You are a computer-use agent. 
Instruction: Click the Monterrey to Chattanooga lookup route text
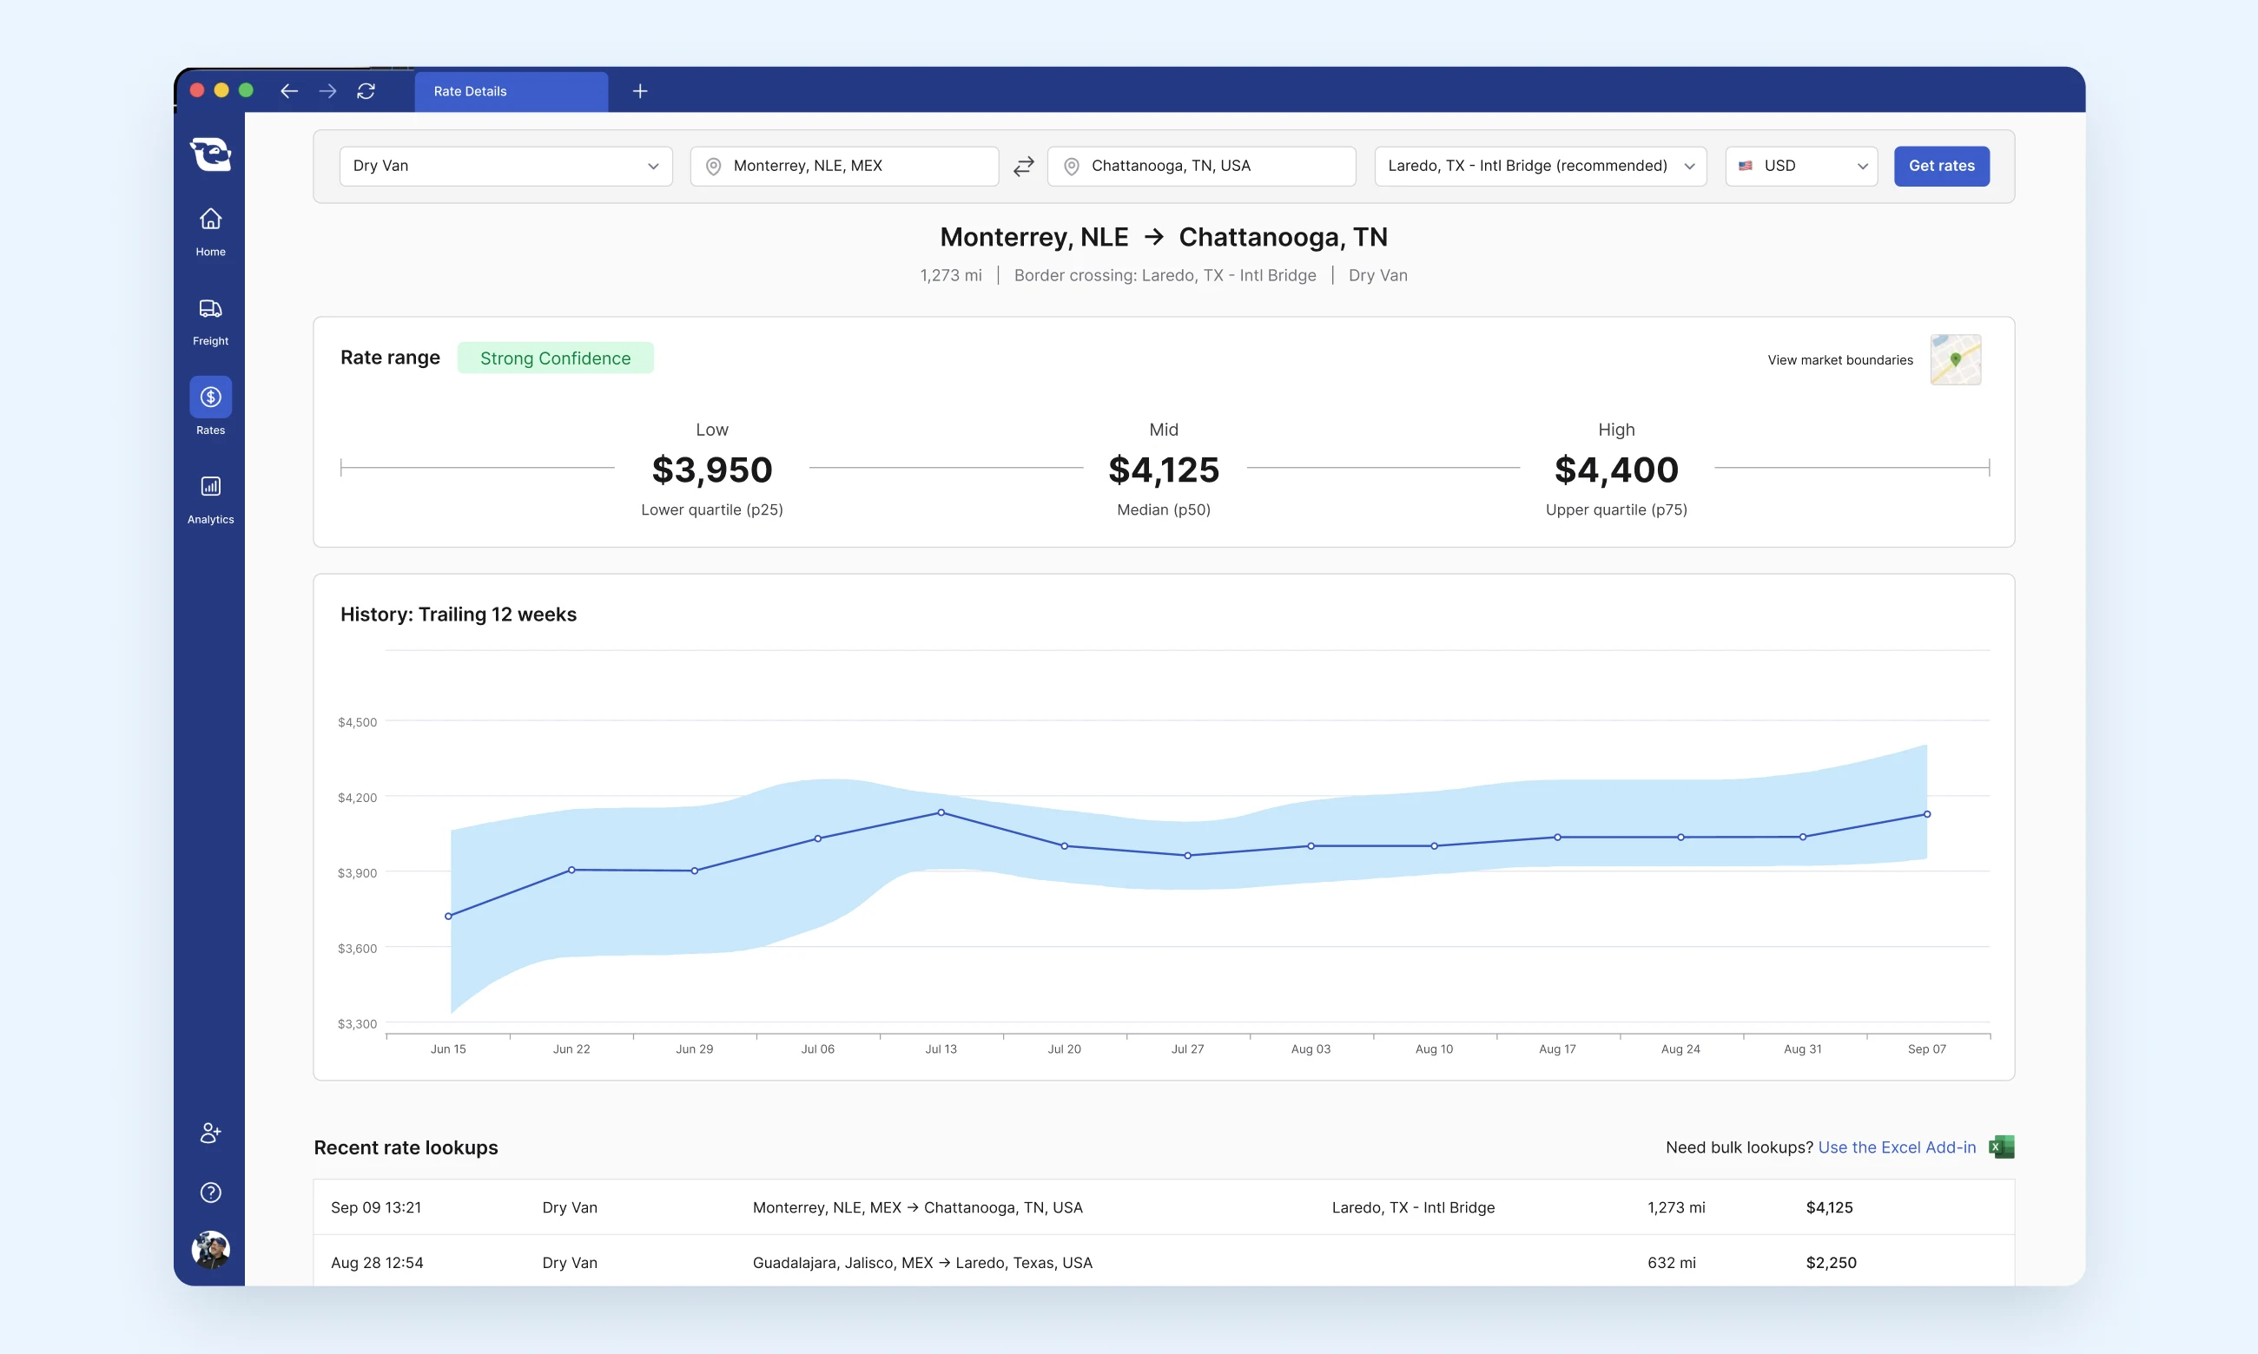pos(917,1207)
